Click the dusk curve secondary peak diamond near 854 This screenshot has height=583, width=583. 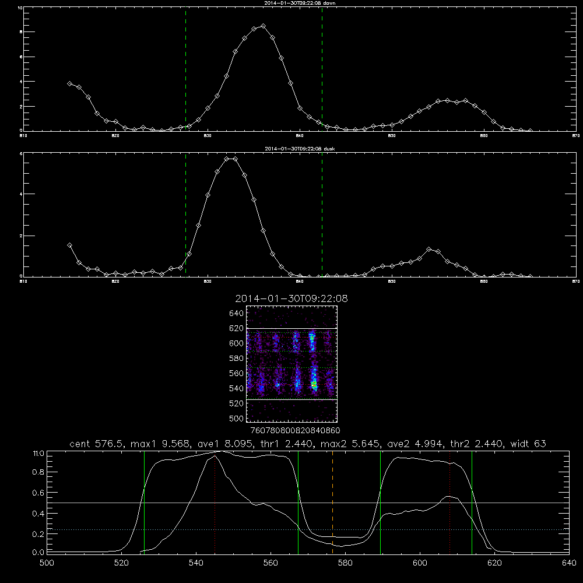[x=429, y=249]
